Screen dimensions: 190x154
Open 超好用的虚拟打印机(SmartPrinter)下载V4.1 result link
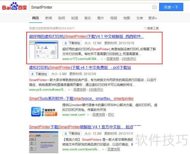point(86,36)
